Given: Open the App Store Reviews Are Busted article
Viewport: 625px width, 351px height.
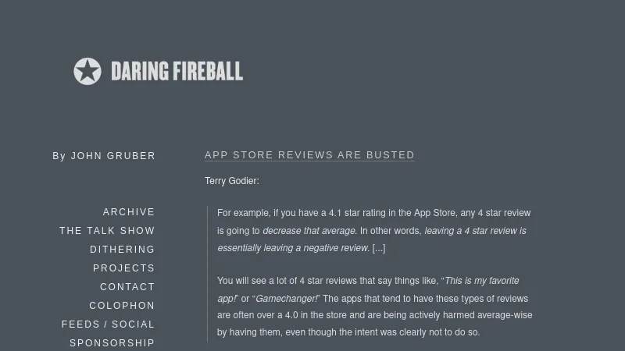Looking at the screenshot, I should (x=309, y=155).
